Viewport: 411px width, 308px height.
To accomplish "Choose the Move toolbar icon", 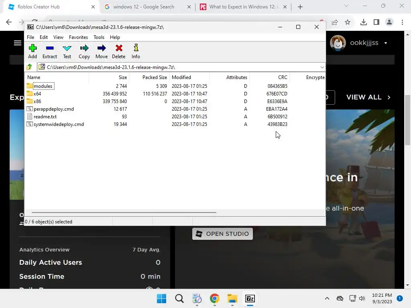I will click(102, 51).
